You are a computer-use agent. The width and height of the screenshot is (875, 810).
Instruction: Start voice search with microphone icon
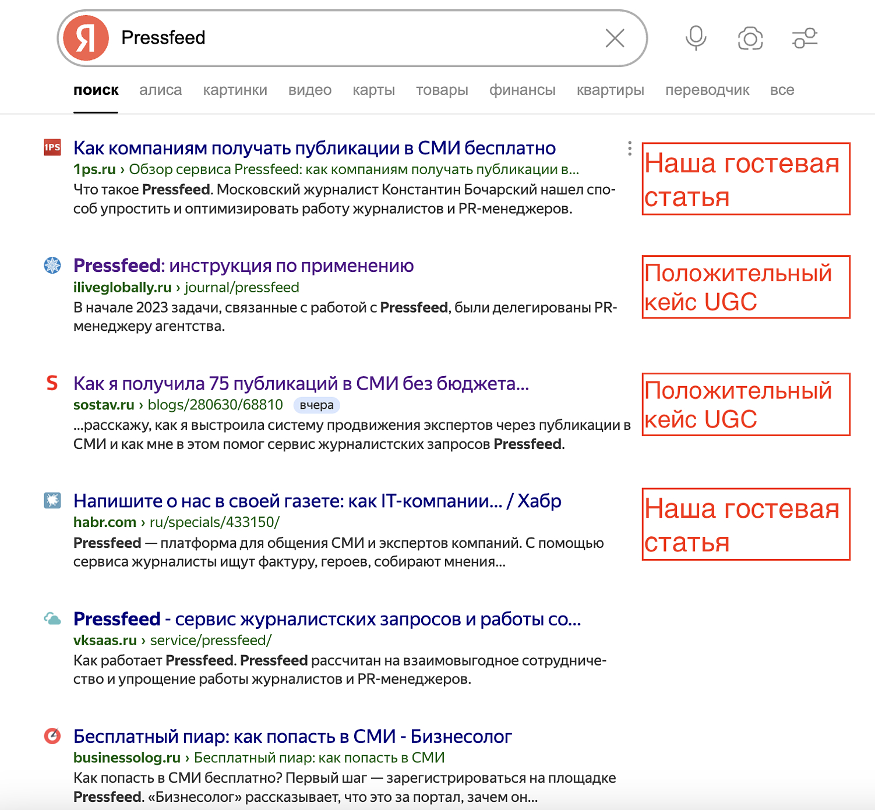pos(696,38)
